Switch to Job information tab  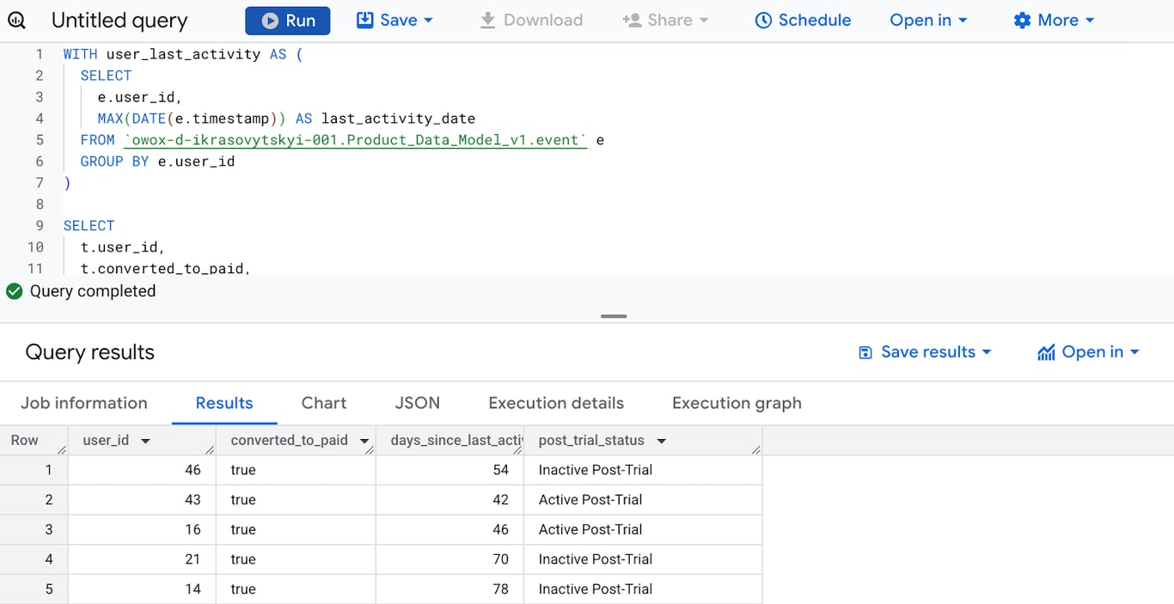[x=84, y=403]
